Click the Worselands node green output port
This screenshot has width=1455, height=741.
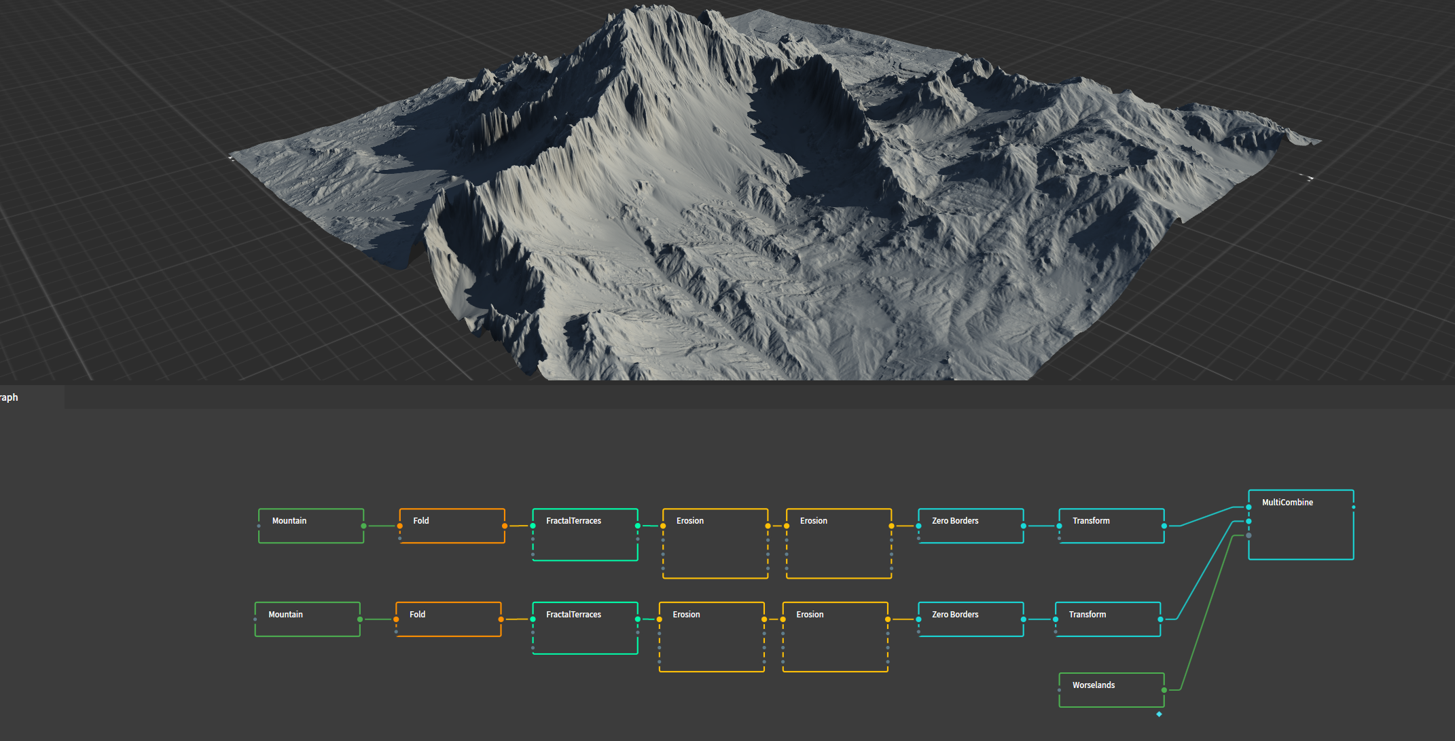pos(1164,690)
